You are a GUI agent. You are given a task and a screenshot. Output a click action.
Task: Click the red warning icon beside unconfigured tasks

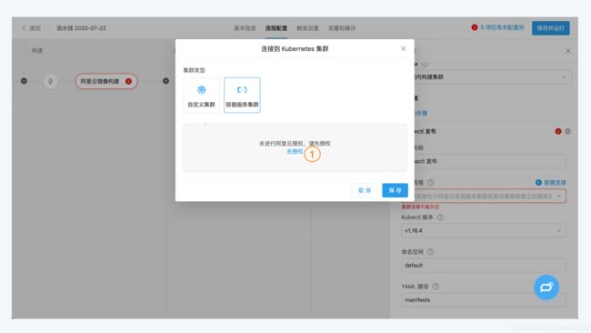[475, 27]
